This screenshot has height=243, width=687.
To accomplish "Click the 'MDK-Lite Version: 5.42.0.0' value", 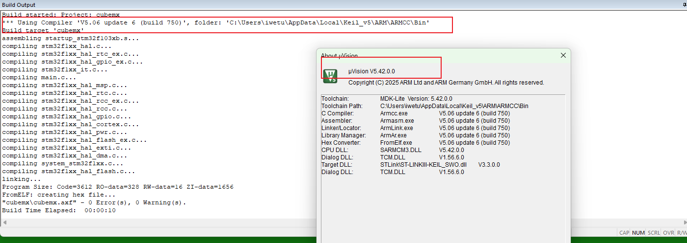I will [x=416, y=98].
